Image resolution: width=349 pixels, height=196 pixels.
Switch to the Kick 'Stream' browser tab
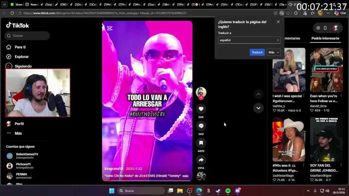click(16, 4)
